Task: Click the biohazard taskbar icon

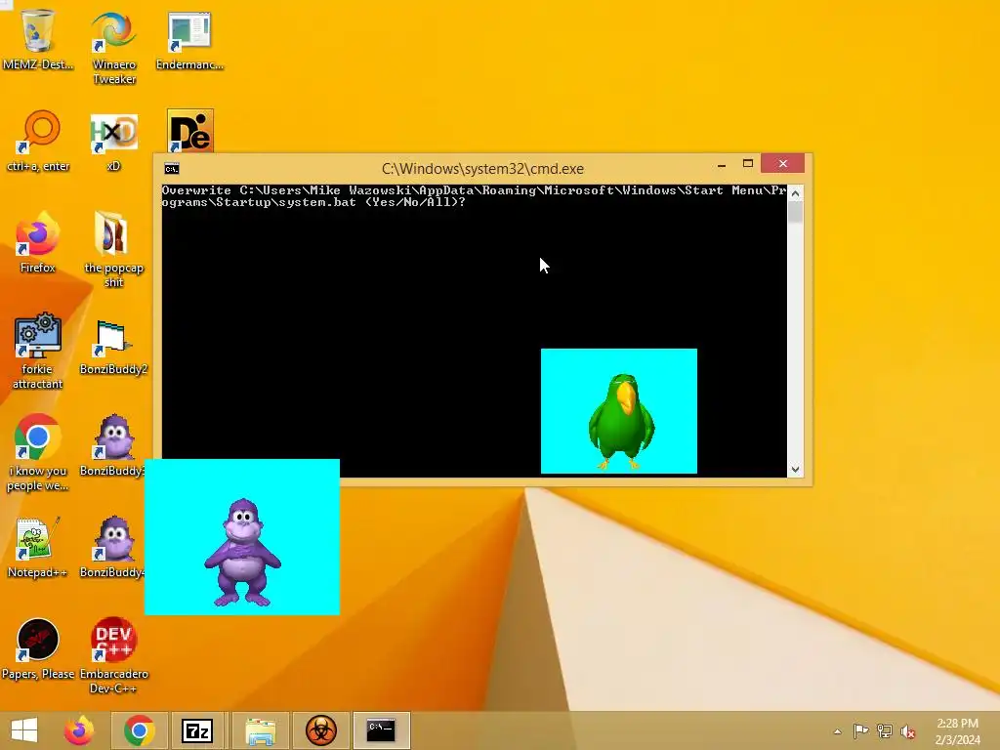Action: [x=320, y=730]
